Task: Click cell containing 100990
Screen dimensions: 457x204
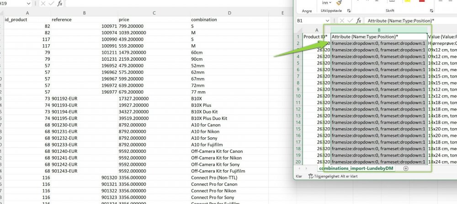Action: (84, 40)
